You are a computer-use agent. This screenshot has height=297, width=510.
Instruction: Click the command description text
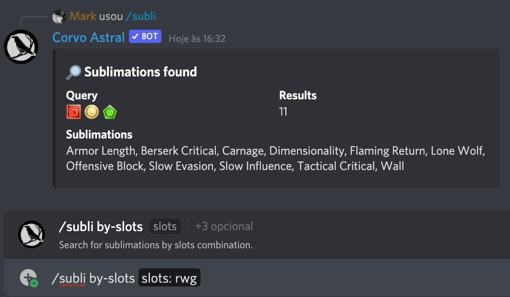click(x=156, y=245)
